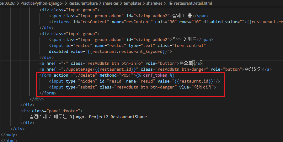Expand the chevron after templates breadcrumb
Viewport: 283px width, 142px height.
coord(144,3)
